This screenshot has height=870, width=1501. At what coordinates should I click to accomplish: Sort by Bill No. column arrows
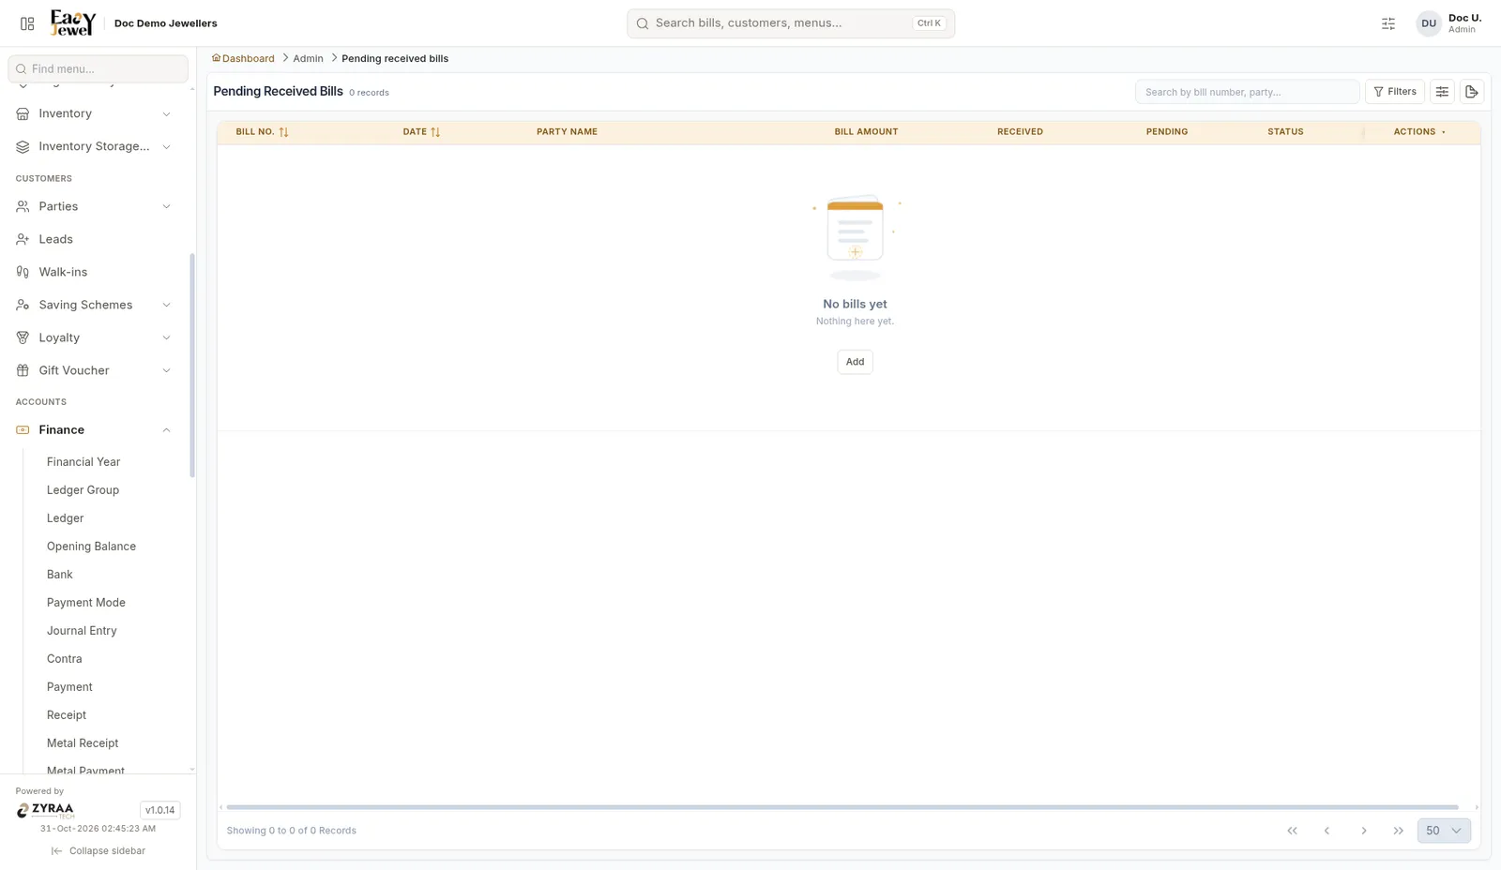283,132
